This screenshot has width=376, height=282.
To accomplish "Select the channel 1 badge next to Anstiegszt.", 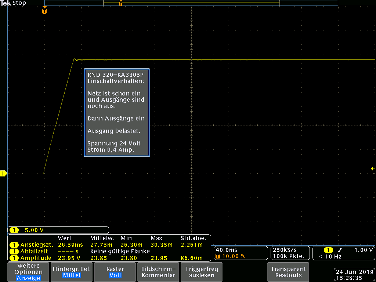I will (14, 245).
